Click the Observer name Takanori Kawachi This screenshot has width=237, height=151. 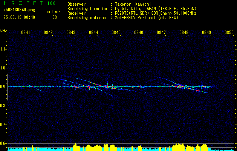pyautogui.click(x=133, y=4)
